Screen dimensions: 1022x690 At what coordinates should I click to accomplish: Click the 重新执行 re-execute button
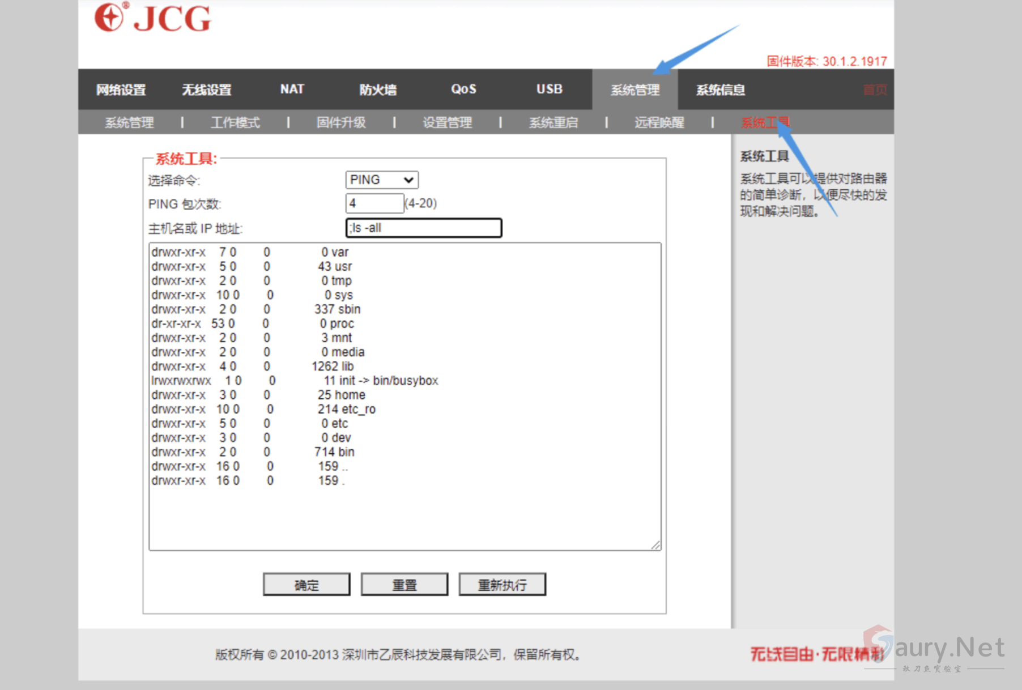tap(502, 585)
